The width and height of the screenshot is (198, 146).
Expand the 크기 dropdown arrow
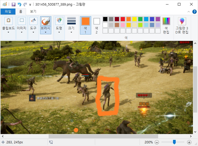pyautogui.click(x=71, y=32)
